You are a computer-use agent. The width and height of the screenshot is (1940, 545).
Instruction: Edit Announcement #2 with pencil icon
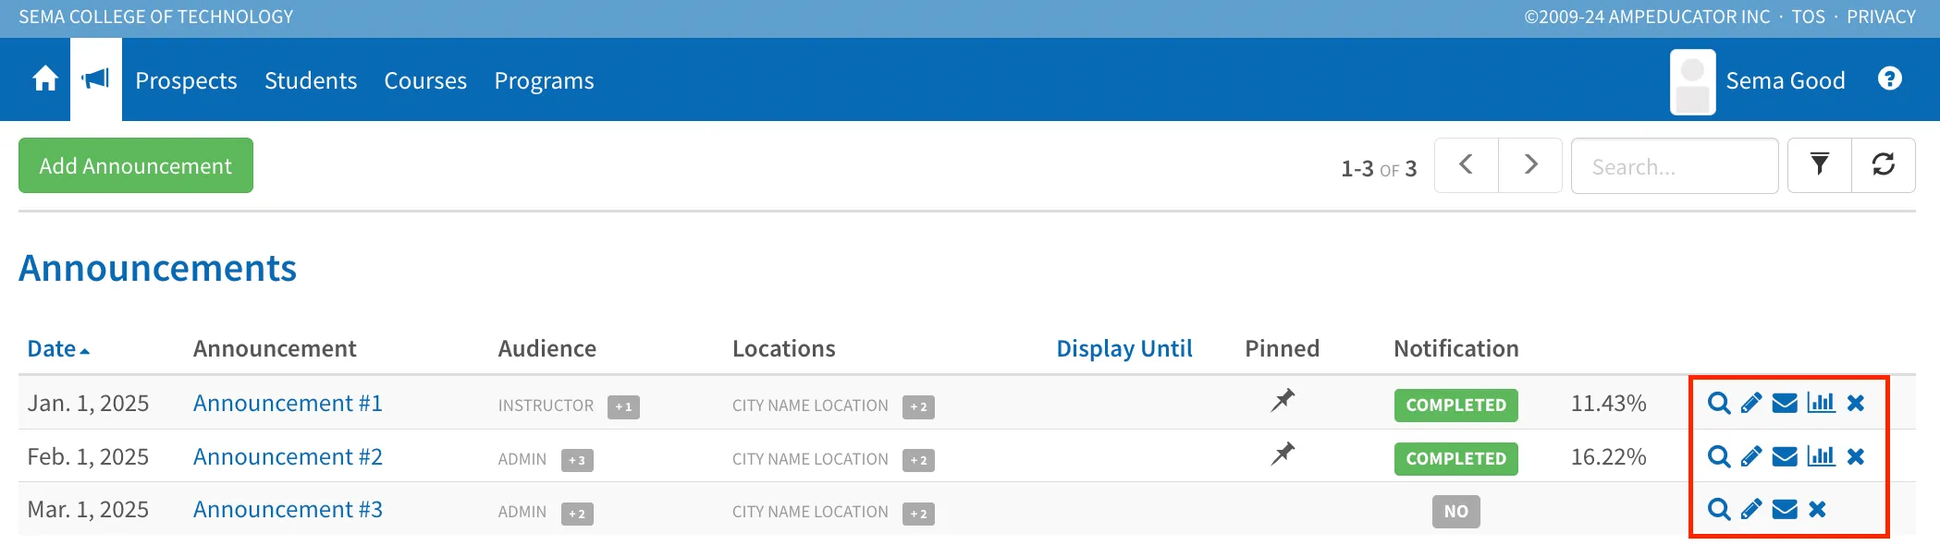coord(1751,457)
